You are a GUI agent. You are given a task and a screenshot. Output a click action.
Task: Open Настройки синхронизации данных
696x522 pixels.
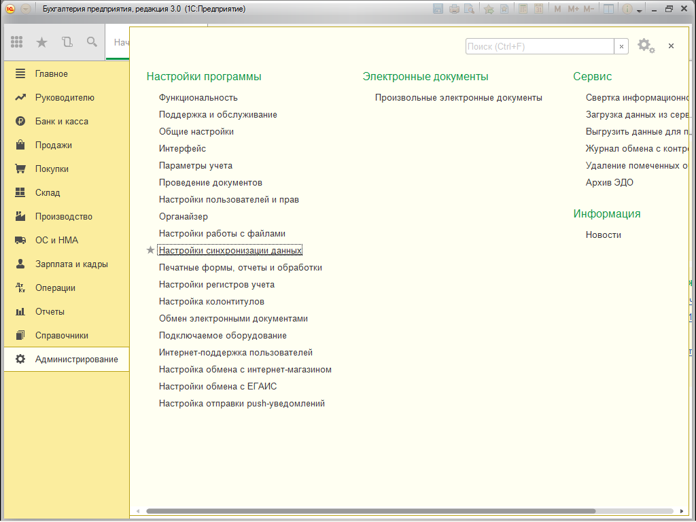(x=230, y=250)
